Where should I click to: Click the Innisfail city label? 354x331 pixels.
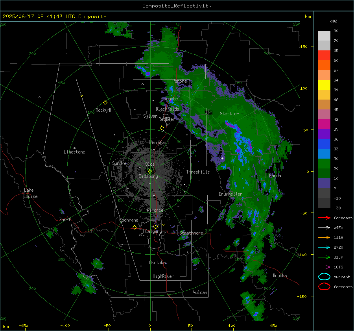(x=159, y=142)
